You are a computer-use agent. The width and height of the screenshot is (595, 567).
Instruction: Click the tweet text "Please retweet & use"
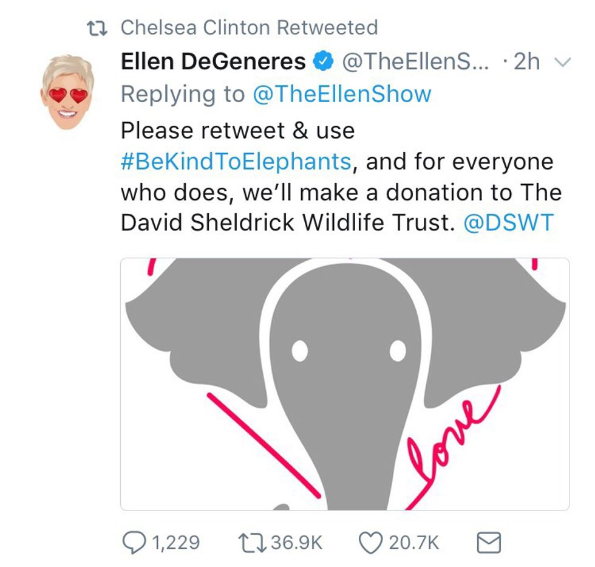[237, 131]
